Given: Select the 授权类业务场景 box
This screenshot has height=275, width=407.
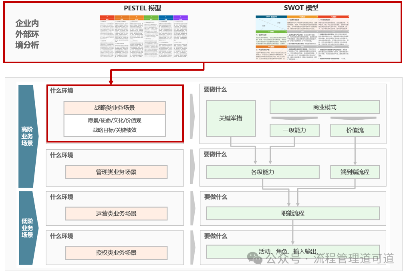Looking at the screenshot, I should tap(116, 252).
